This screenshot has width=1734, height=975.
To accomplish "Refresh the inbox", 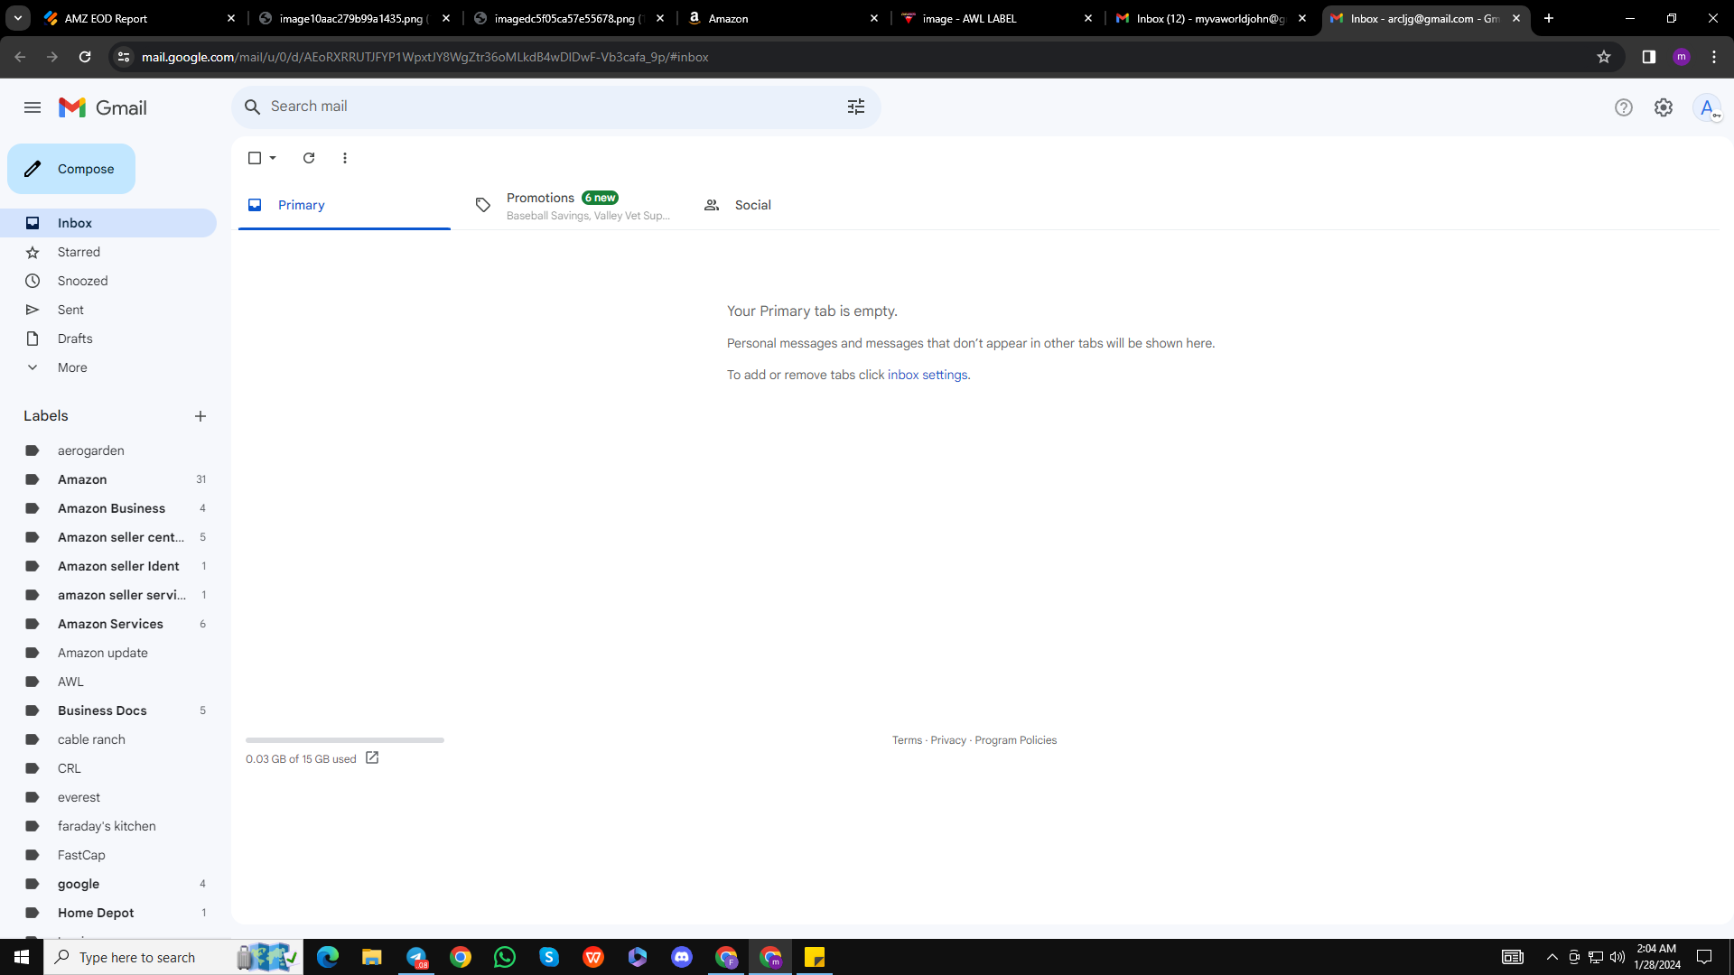I will tap(309, 158).
